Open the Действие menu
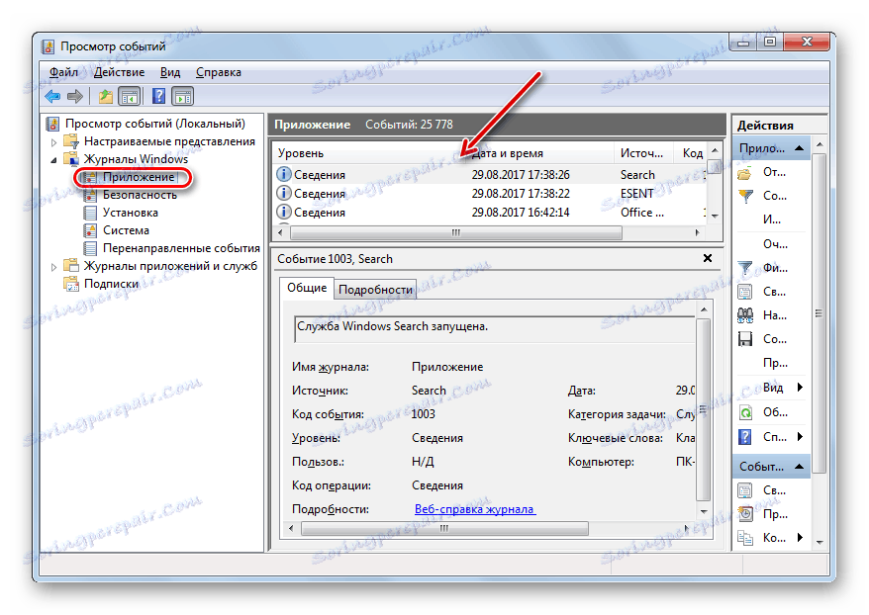The width and height of the screenshot is (869, 615). point(119,72)
